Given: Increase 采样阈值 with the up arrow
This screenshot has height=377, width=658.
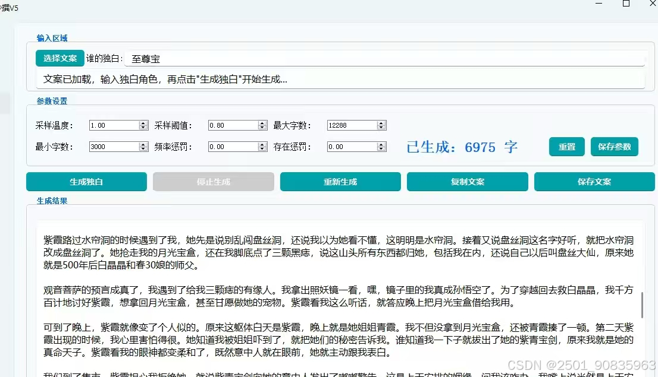Looking at the screenshot, I should (x=263, y=123).
